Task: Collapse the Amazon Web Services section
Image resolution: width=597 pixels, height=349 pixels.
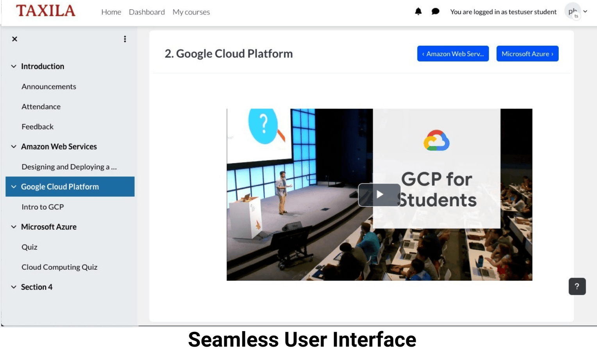Action: click(14, 147)
